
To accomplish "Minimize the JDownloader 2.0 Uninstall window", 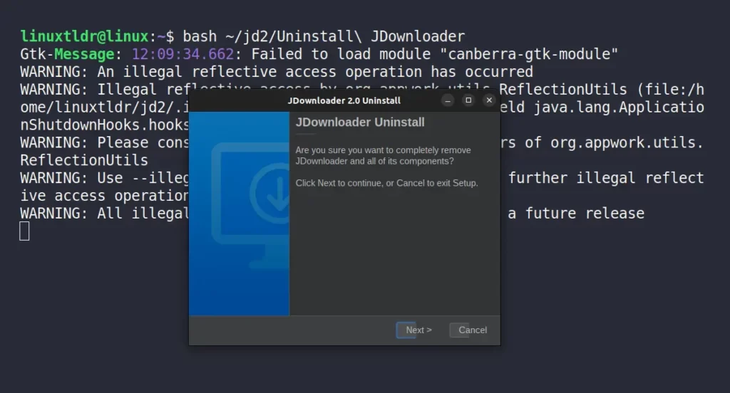I will click(448, 100).
